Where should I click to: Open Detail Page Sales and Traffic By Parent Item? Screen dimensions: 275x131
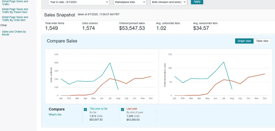[15, 11]
